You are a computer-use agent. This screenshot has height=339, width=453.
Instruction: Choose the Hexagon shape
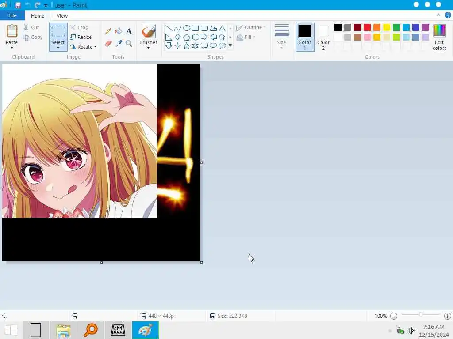coord(195,37)
